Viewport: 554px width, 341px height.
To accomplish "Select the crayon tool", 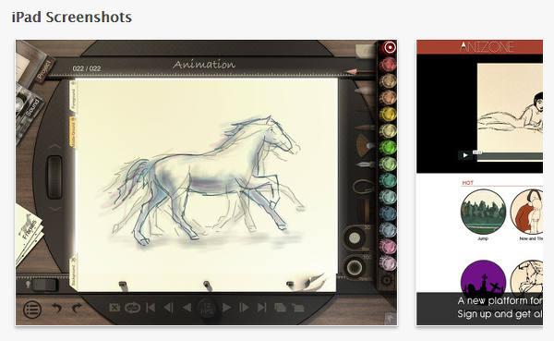I will 365,91.
